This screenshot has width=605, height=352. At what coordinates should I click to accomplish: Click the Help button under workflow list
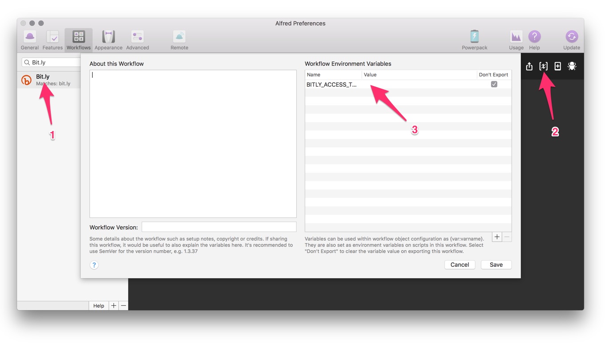pyautogui.click(x=99, y=306)
